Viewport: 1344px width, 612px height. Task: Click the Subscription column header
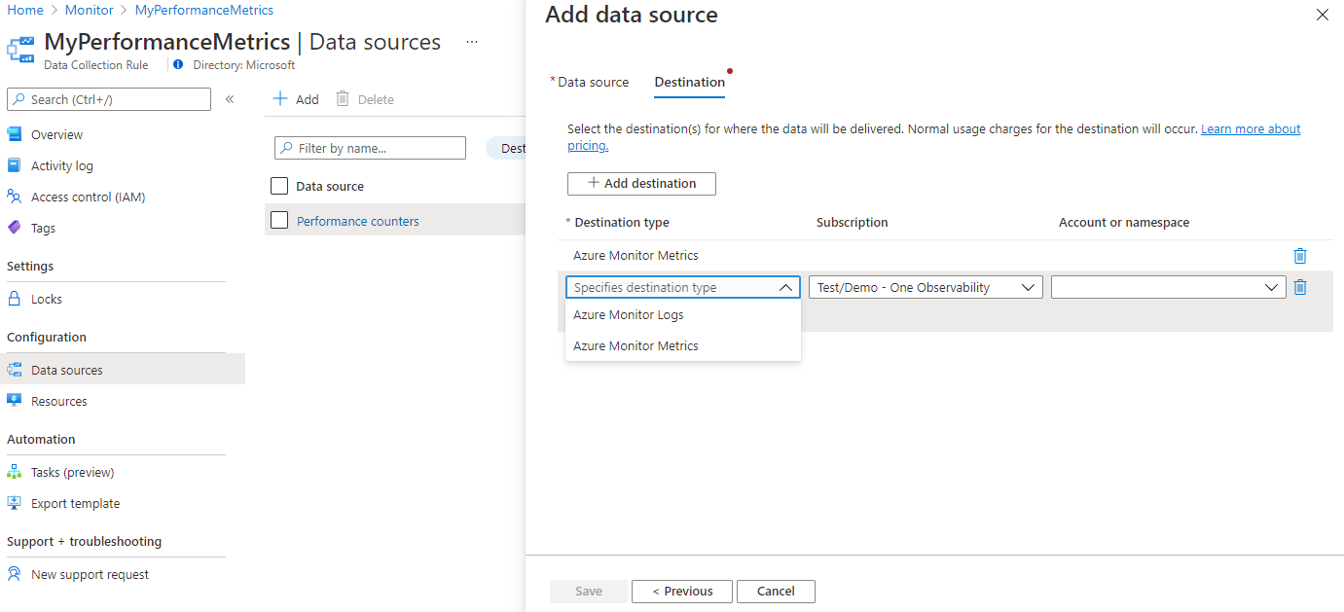coord(853,222)
